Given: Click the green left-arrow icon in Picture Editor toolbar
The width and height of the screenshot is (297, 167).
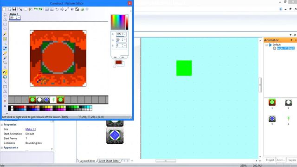Looking at the screenshot, I should pyautogui.click(x=36, y=9).
